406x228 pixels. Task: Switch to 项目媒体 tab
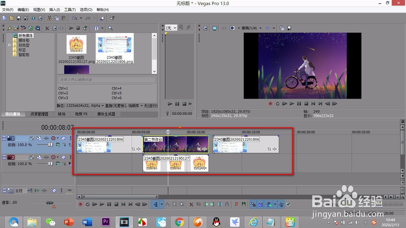pyautogui.click(x=13, y=114)
